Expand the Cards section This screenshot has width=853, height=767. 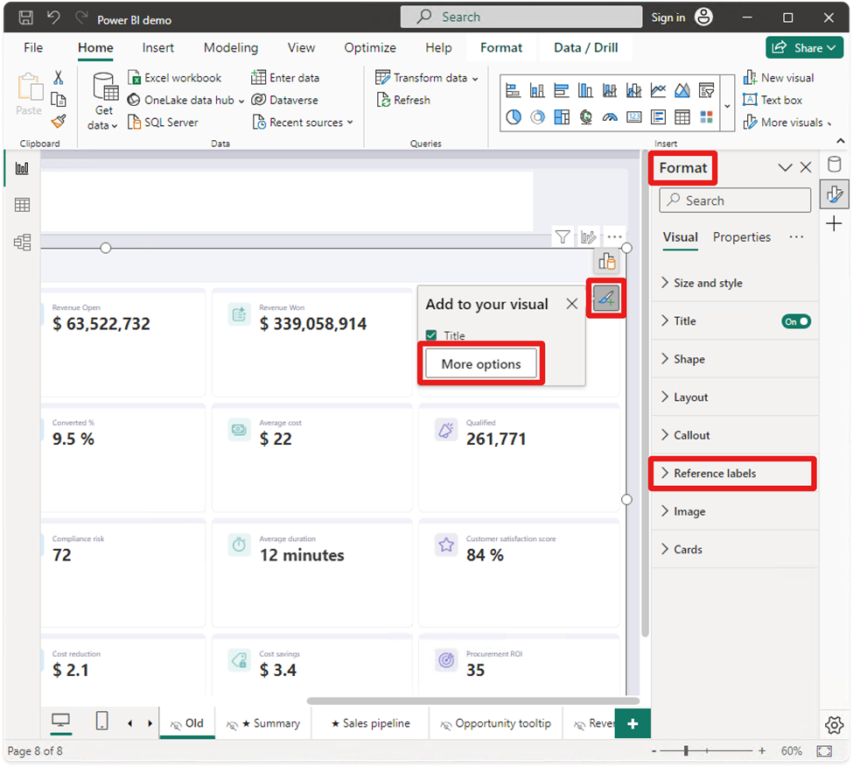(734, 550)
